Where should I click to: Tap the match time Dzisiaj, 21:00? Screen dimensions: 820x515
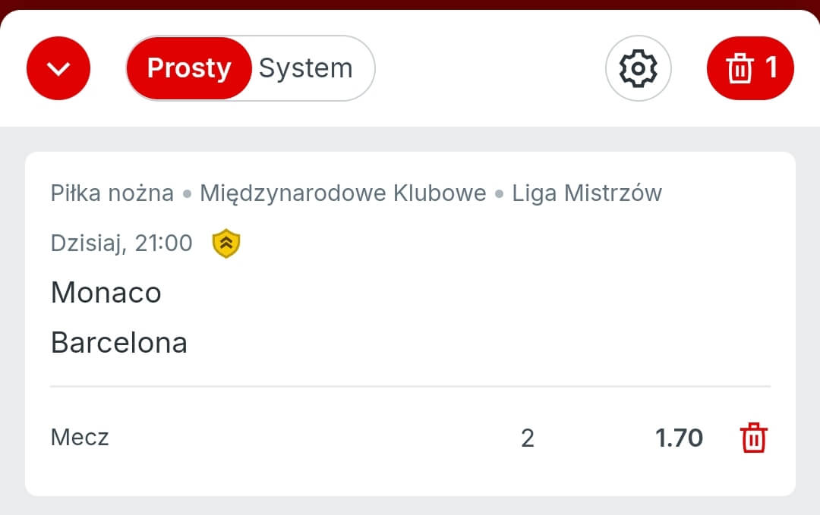[121, 243]
